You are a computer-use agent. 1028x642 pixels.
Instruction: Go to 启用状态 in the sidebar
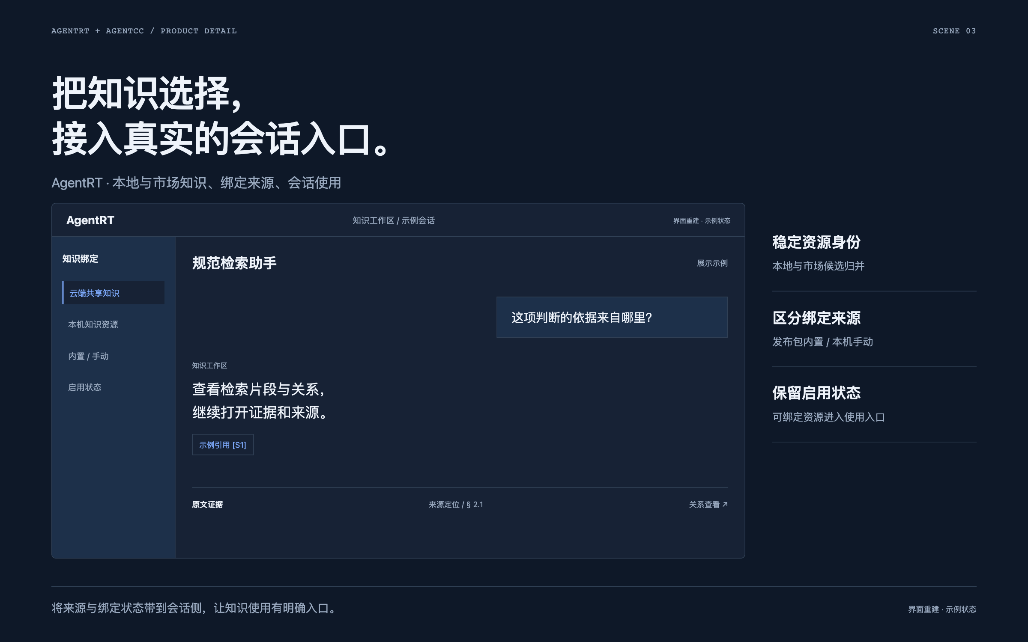click(x=85, y=387)
